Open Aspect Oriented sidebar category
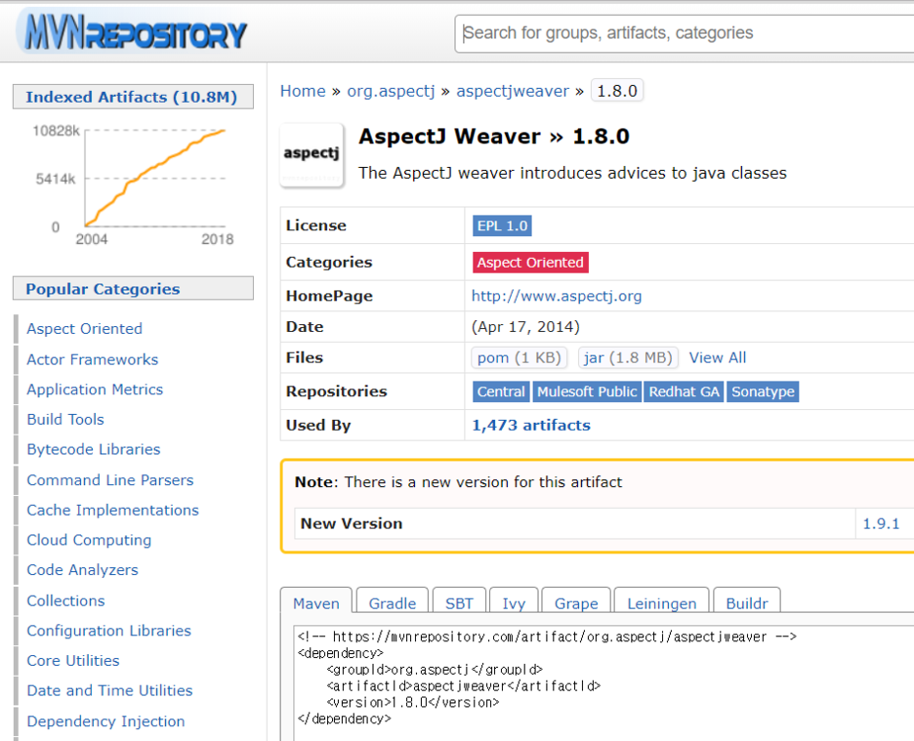 click(85, 328)
